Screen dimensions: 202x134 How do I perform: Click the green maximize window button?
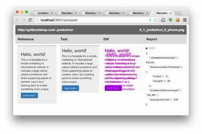click(x=26, y=12)
